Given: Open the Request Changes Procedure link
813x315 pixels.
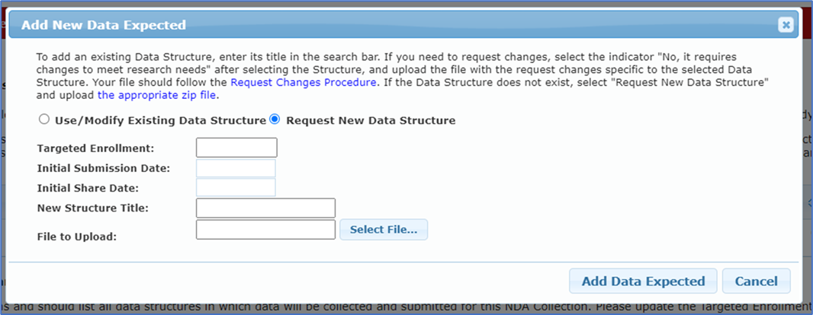Looking at the screenshot, I should click(x=304, y=82).
